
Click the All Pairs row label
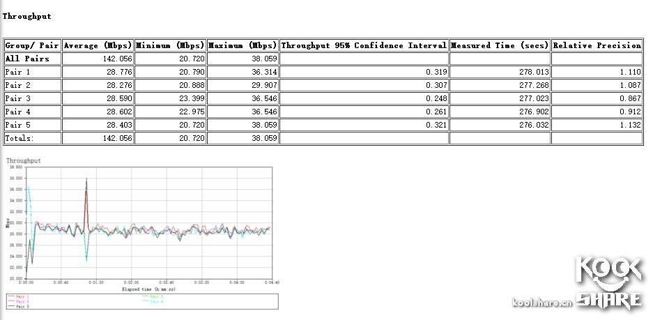(27, 59)
